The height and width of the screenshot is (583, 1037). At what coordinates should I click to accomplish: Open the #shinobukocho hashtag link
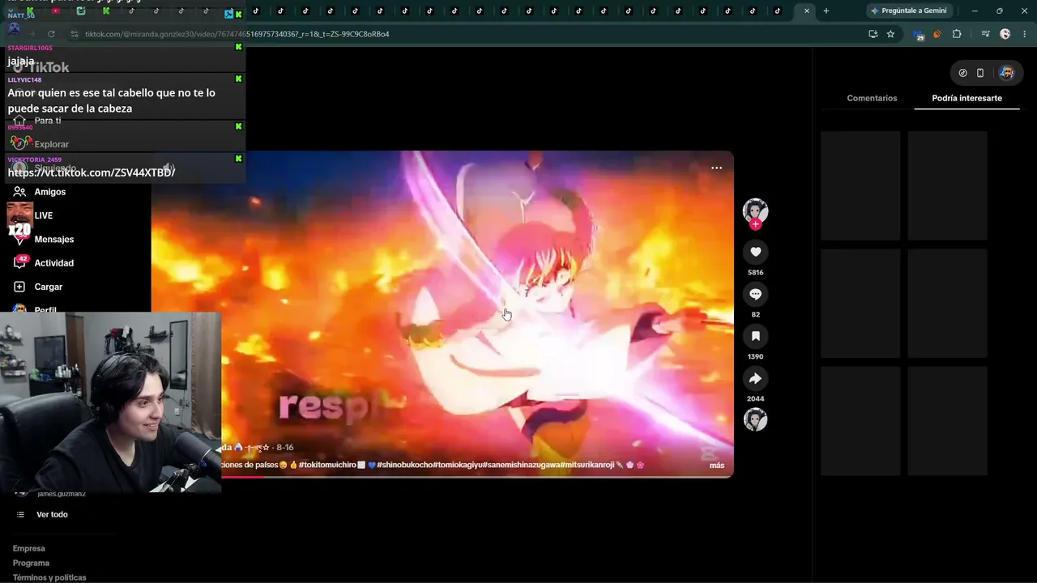click(x=404, y=465)
